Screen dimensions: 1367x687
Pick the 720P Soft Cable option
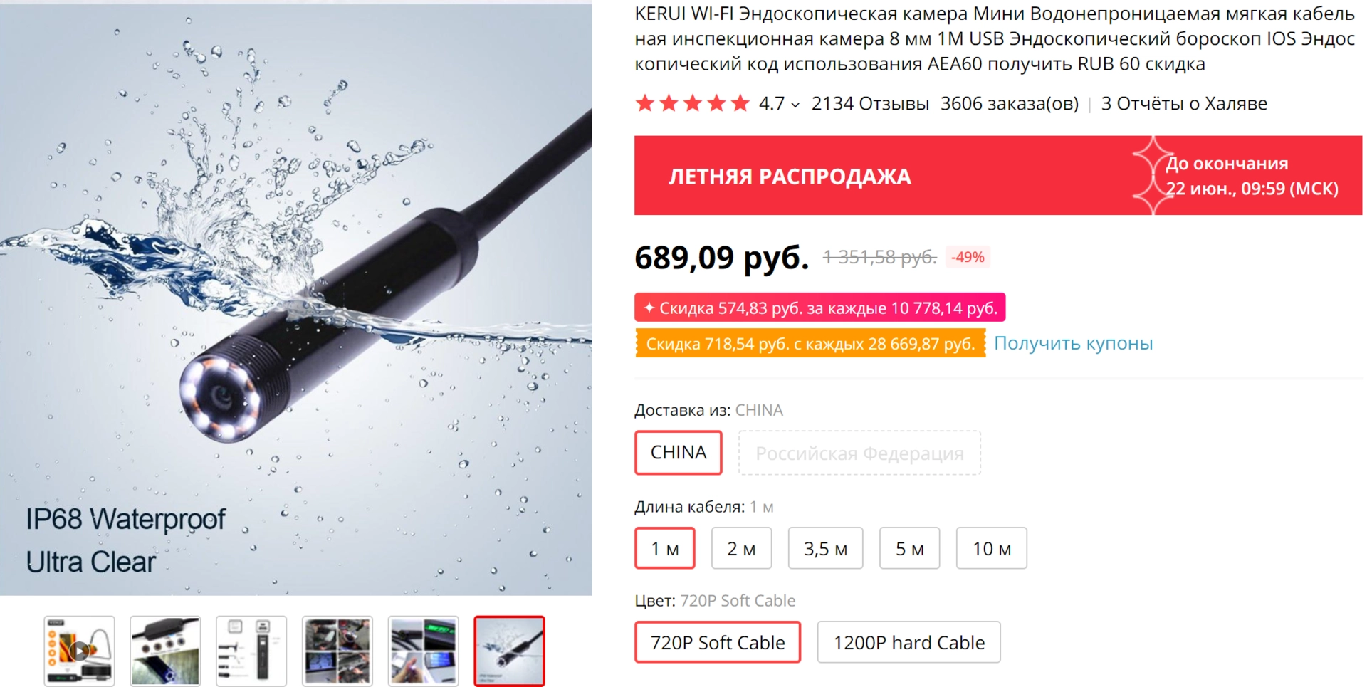pos(718,642)
